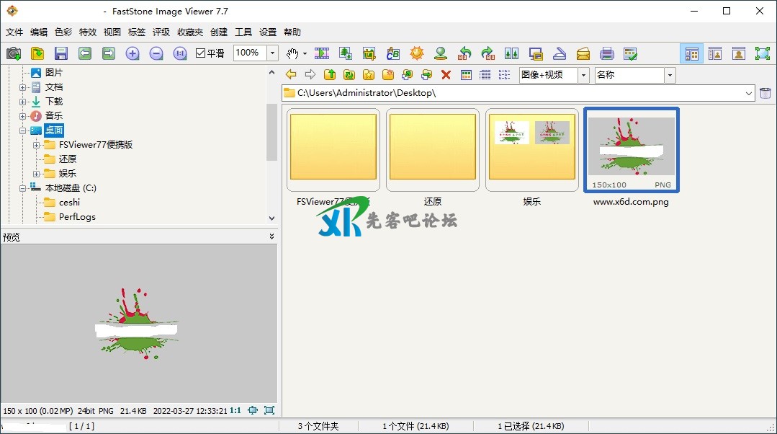This screenshot has width=777, height=434.
Task: Expand the 娱乐 folder tree node
Action: [37, 174]
